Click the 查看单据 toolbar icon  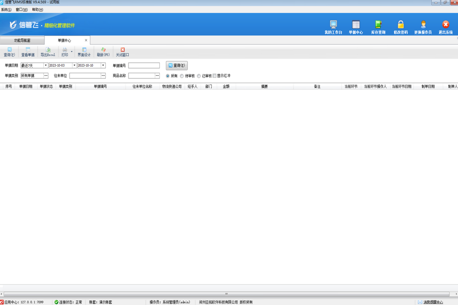(x=28, y=52)
